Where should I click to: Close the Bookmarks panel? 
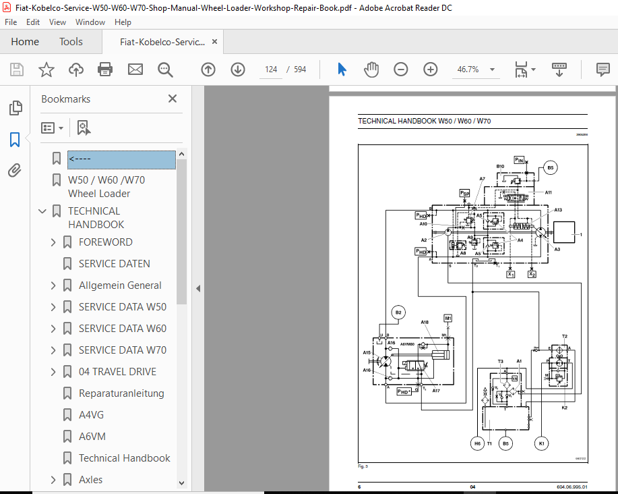coord(173,99)
